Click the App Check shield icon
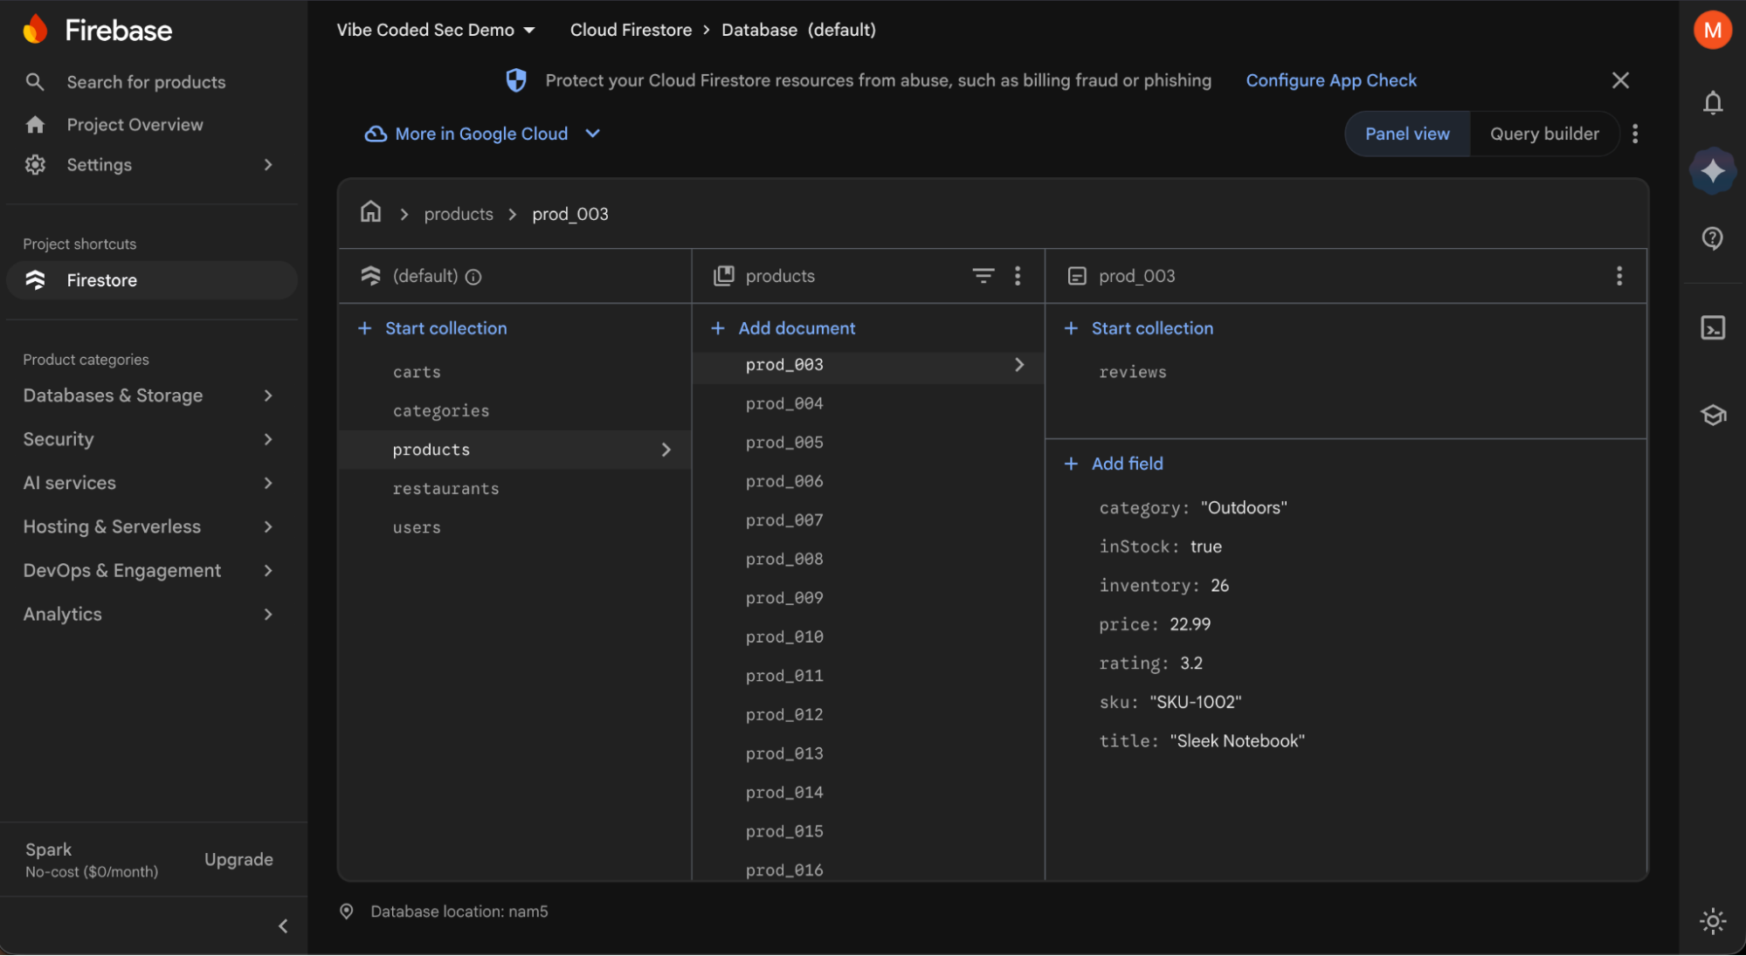The height and width of the screenshot is (956, 1746). pyautogui.click(x=516, y=80)
